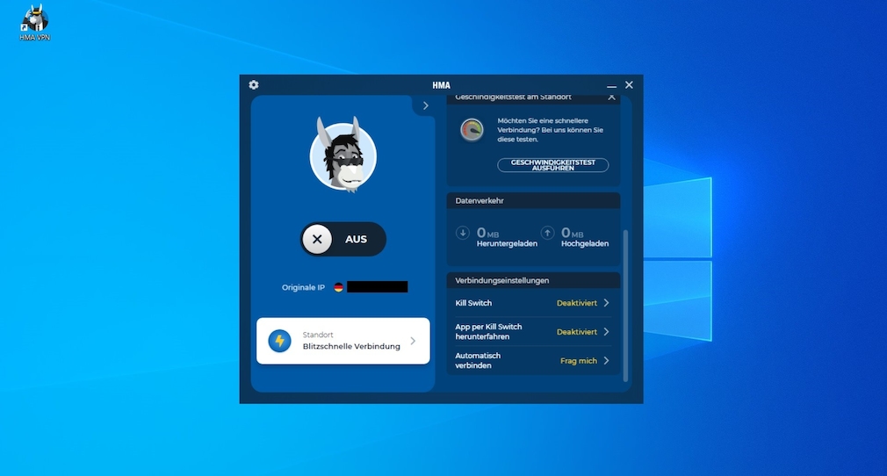Collapse the side panel with the top chevron
This screenshot has height=476, width=887.
(x=425, y=105)
